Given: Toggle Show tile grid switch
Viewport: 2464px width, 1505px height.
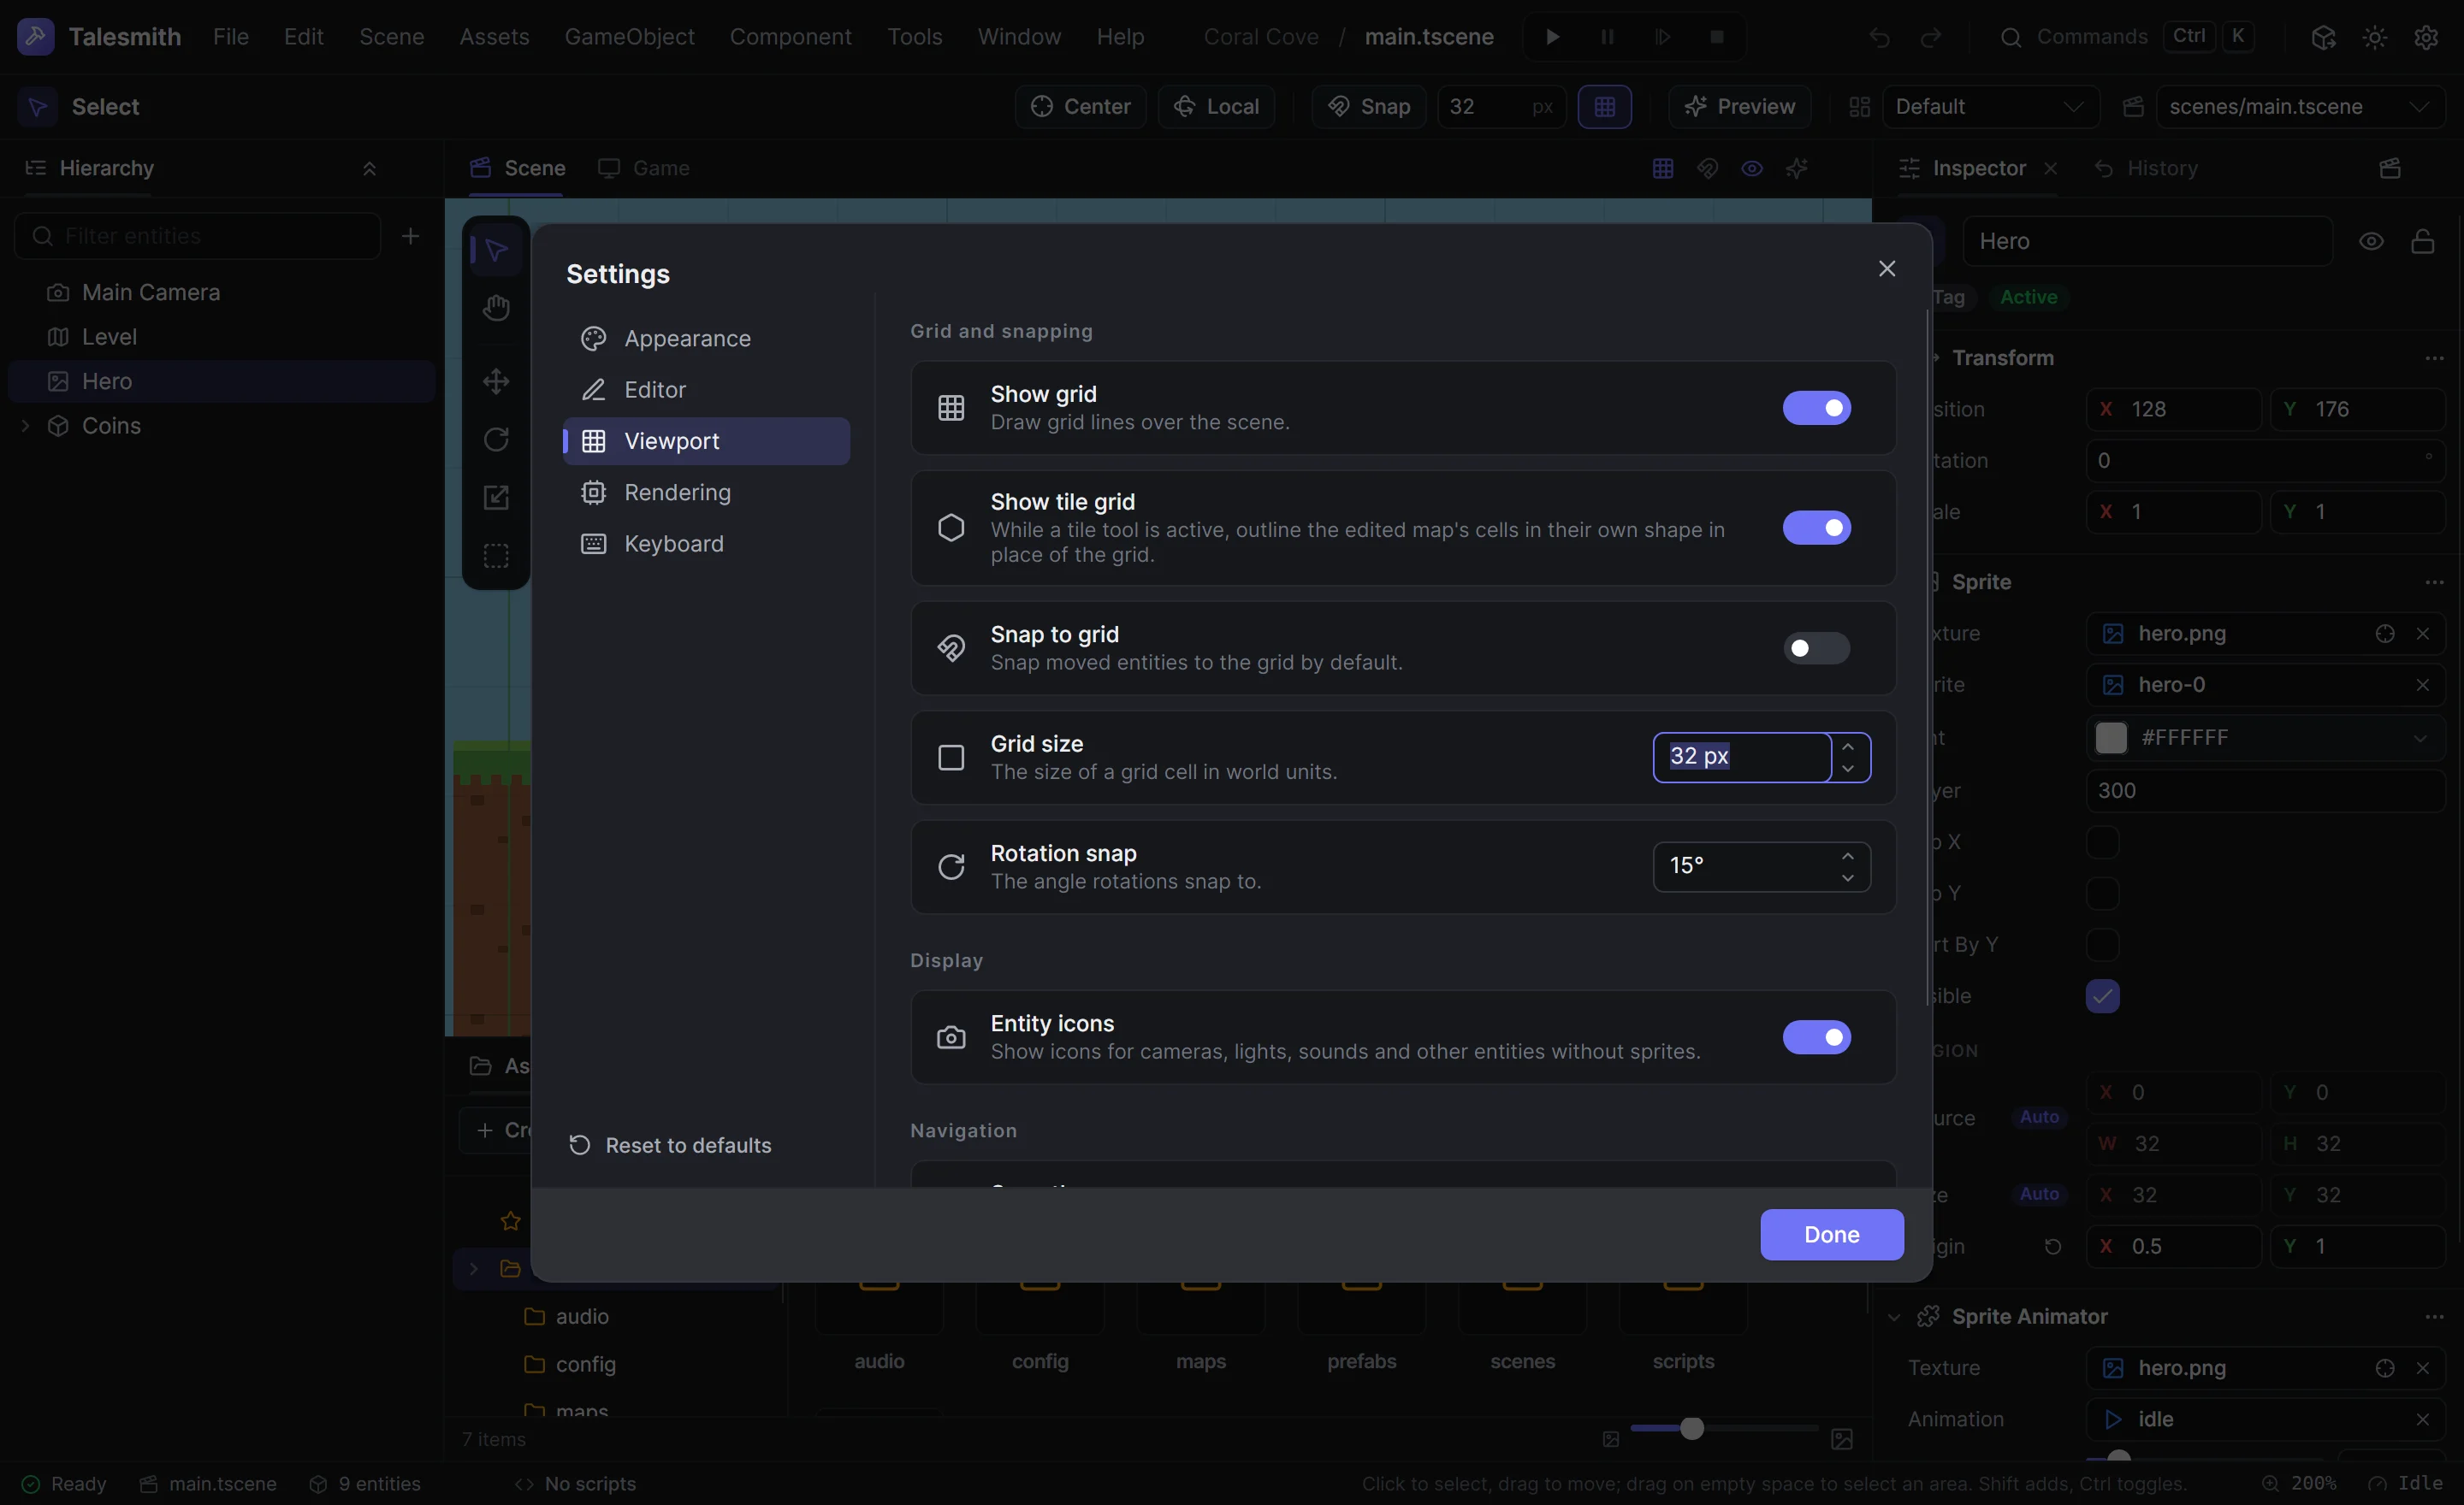Looking at the screenshot, I should click(1816, 528).
